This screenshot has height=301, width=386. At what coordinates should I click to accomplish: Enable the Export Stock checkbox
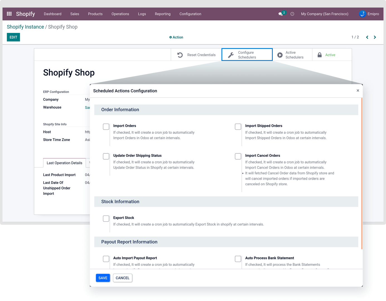106,219
